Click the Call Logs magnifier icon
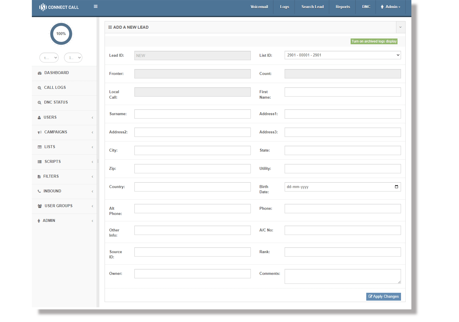The width and height of the screenshot is (459, 322). (x=39, y=88)
